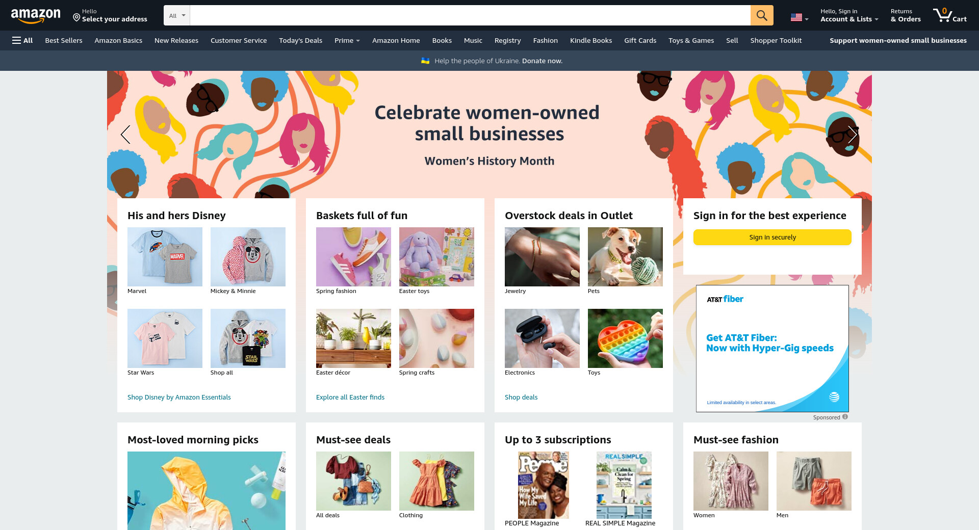The height and width of the screenshot is (530, 979).
Task: Click the Sponsored ad info icon
Action: (845, 417)
